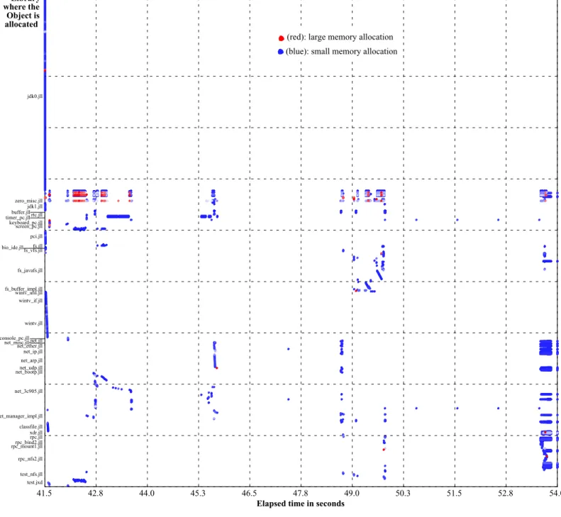Select the 42.8 time axis tick label
561x517 pixels.
pos(96,494)
